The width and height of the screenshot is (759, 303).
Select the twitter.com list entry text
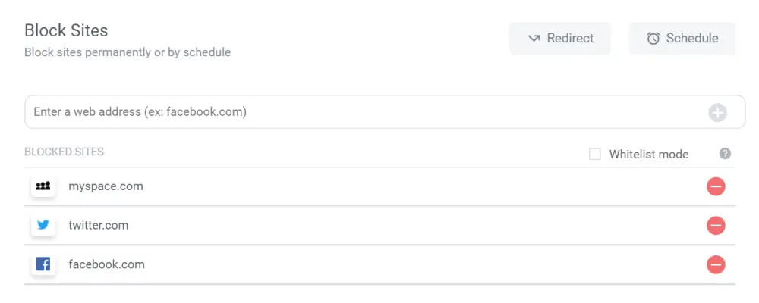click(x=98, y=225)
